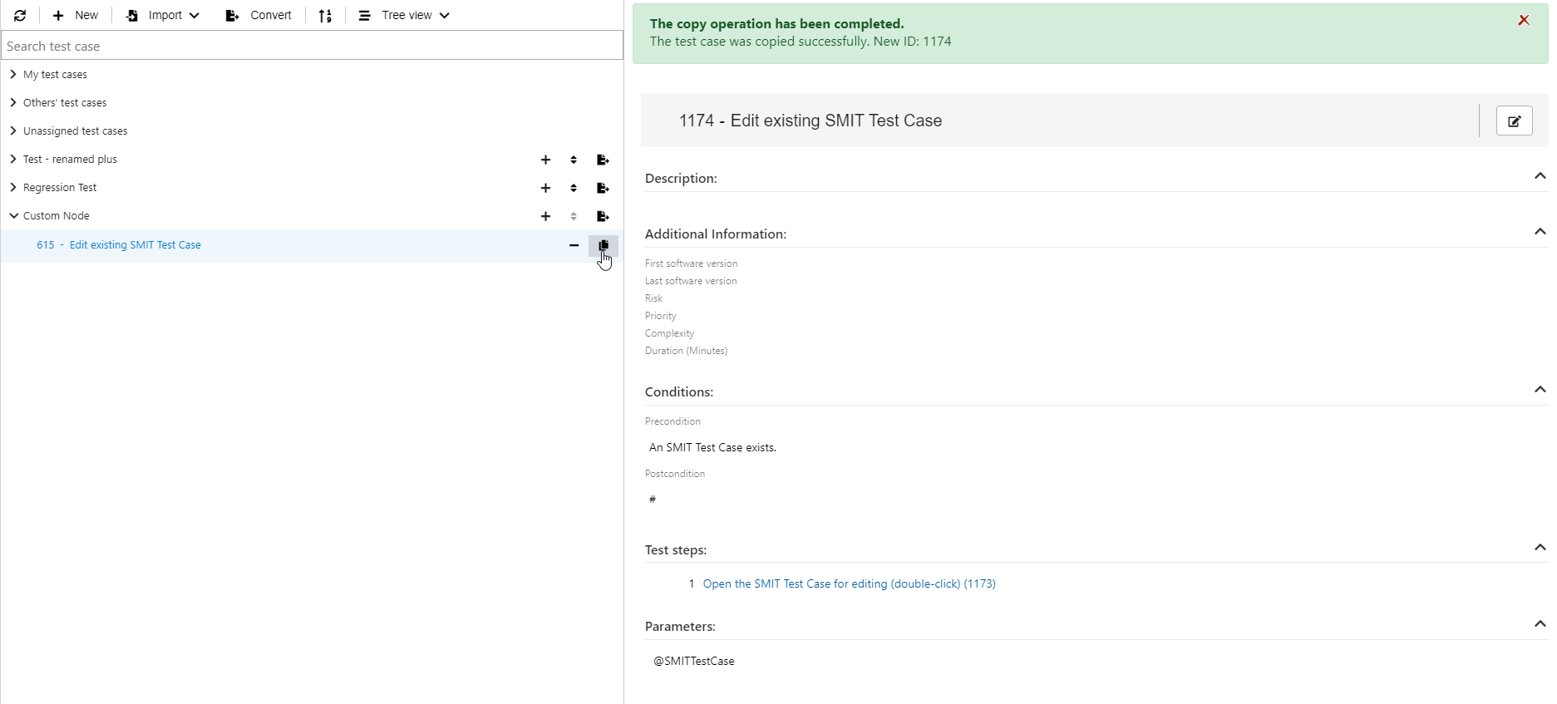Add an item to the Custom Node folder
The image size is (1557, 704).
pos(545,216)
